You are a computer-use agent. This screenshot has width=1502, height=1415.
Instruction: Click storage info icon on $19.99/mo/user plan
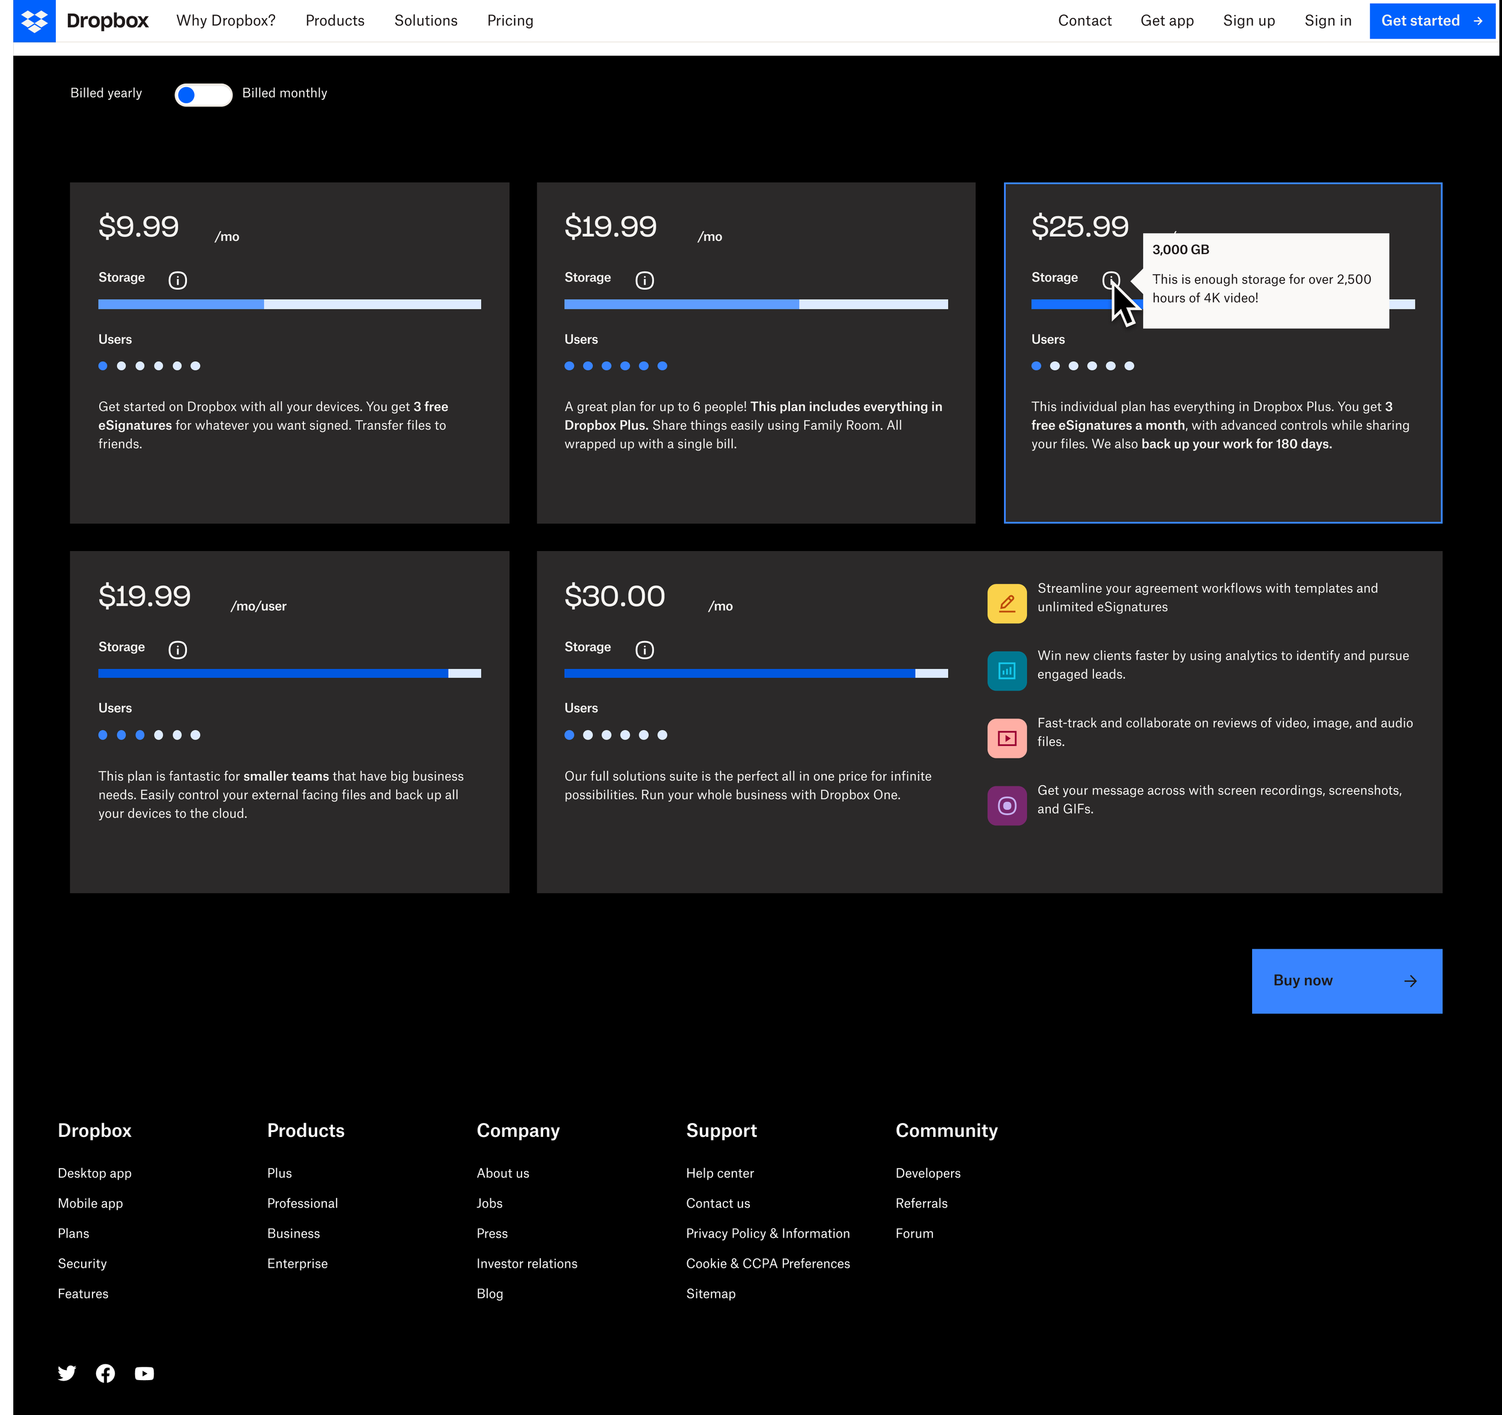(178, 650)
